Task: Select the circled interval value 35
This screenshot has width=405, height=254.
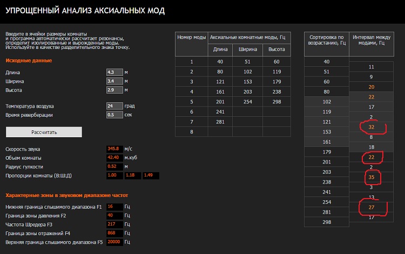Action: click(x=370, y=177)
